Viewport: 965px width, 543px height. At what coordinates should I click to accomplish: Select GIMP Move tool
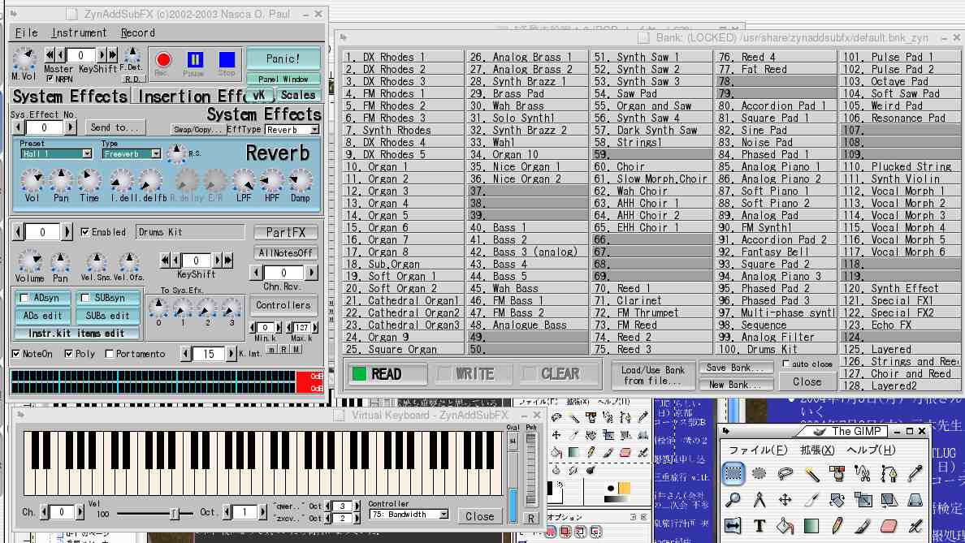tap(785, 500)
